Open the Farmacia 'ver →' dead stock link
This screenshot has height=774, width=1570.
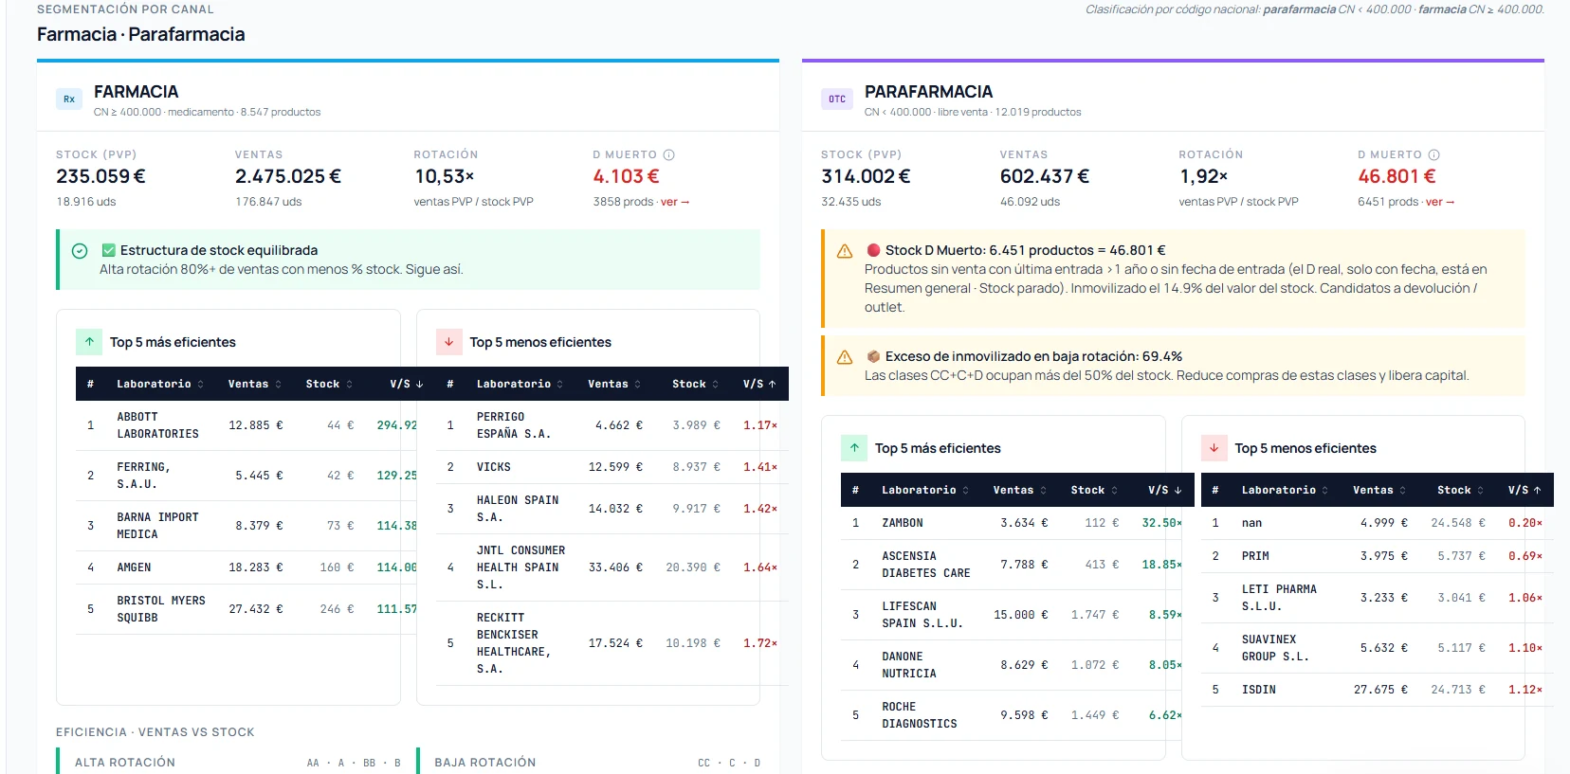click(x=675, y=202)
